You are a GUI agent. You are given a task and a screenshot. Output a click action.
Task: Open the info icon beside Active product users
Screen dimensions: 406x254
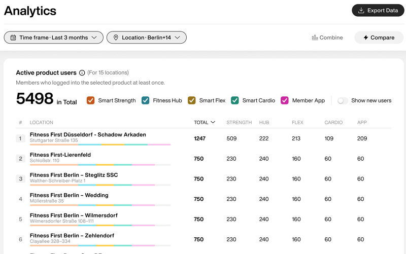point(82,72)
